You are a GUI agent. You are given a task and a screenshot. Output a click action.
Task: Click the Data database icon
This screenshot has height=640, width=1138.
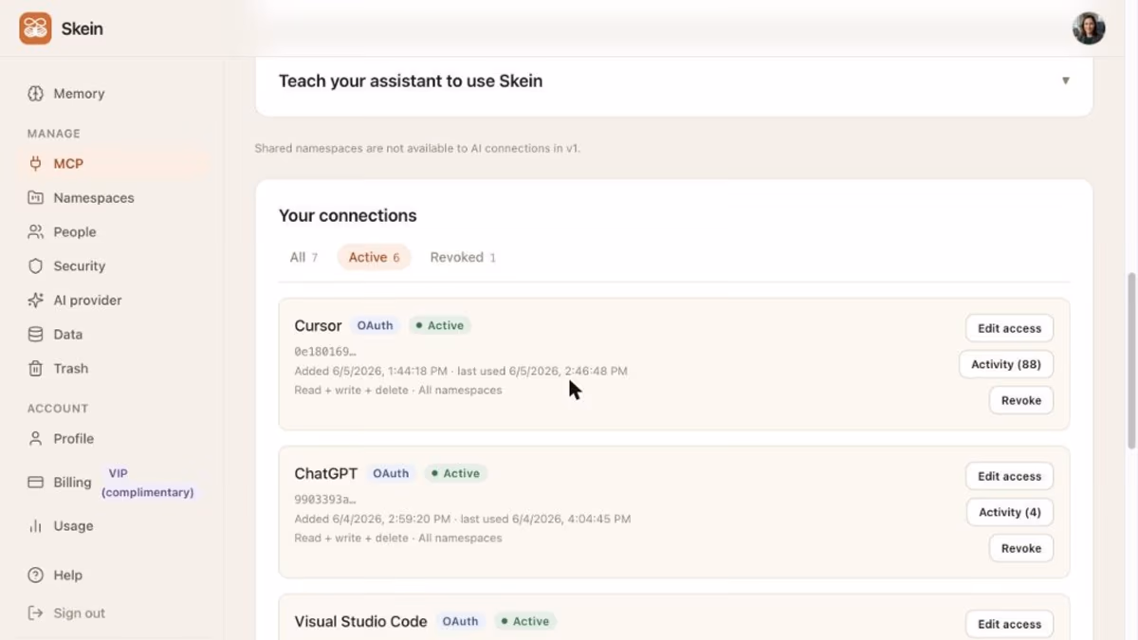point(36,335)
